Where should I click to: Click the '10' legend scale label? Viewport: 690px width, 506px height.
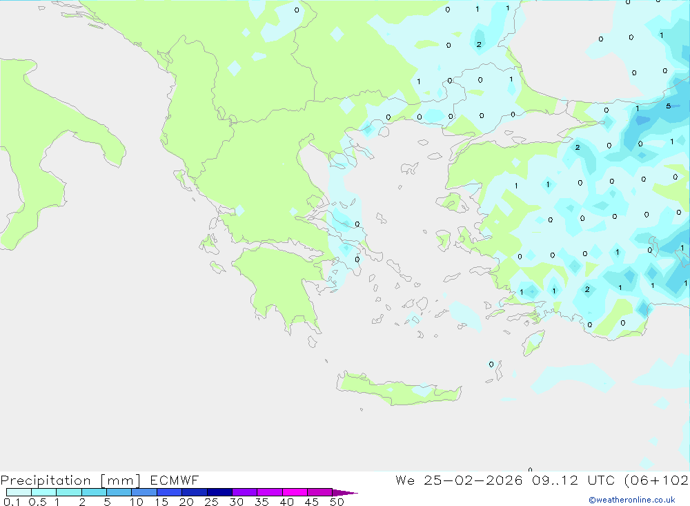tap(137, 502)
